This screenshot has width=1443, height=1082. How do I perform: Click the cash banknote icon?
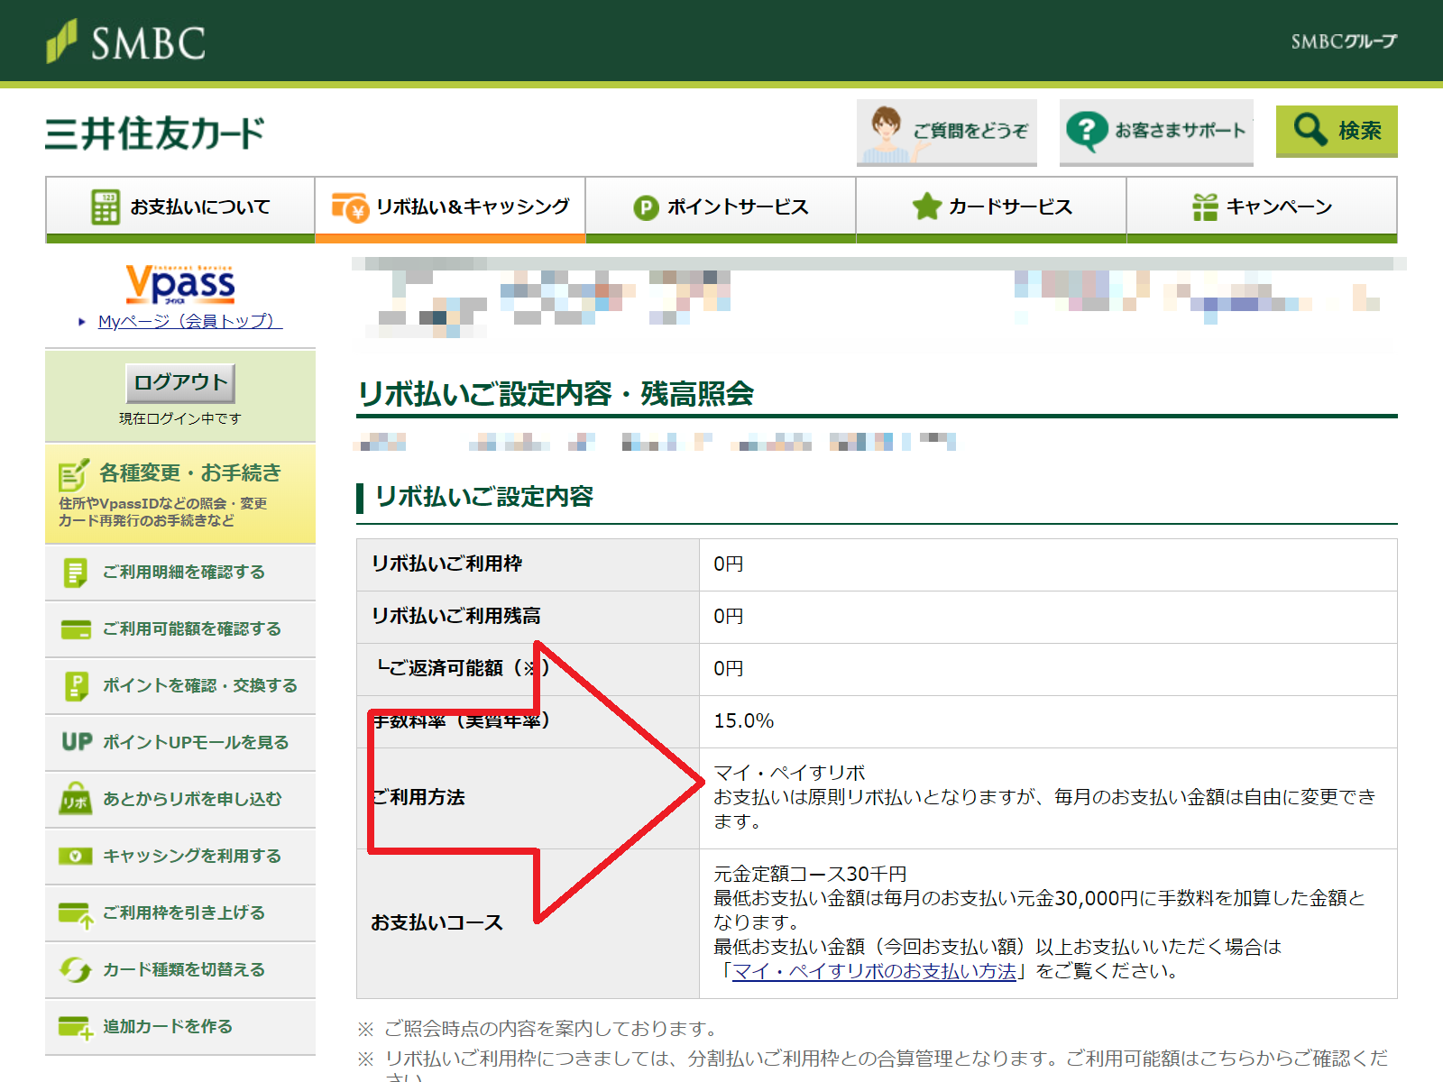pos(76,856)
